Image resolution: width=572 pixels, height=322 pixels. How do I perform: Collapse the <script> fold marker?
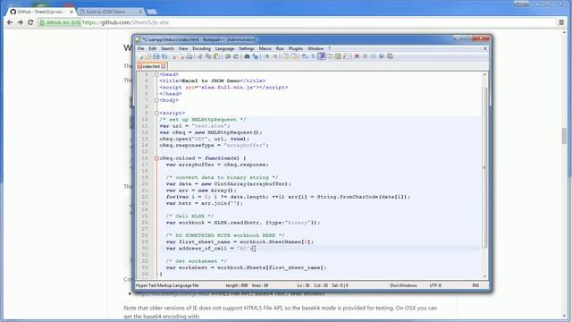[x=156, y=114]
